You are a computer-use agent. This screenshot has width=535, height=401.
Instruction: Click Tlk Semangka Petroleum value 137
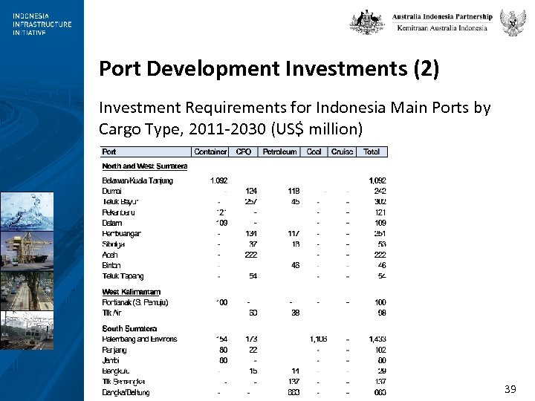(x=294, y=382)
